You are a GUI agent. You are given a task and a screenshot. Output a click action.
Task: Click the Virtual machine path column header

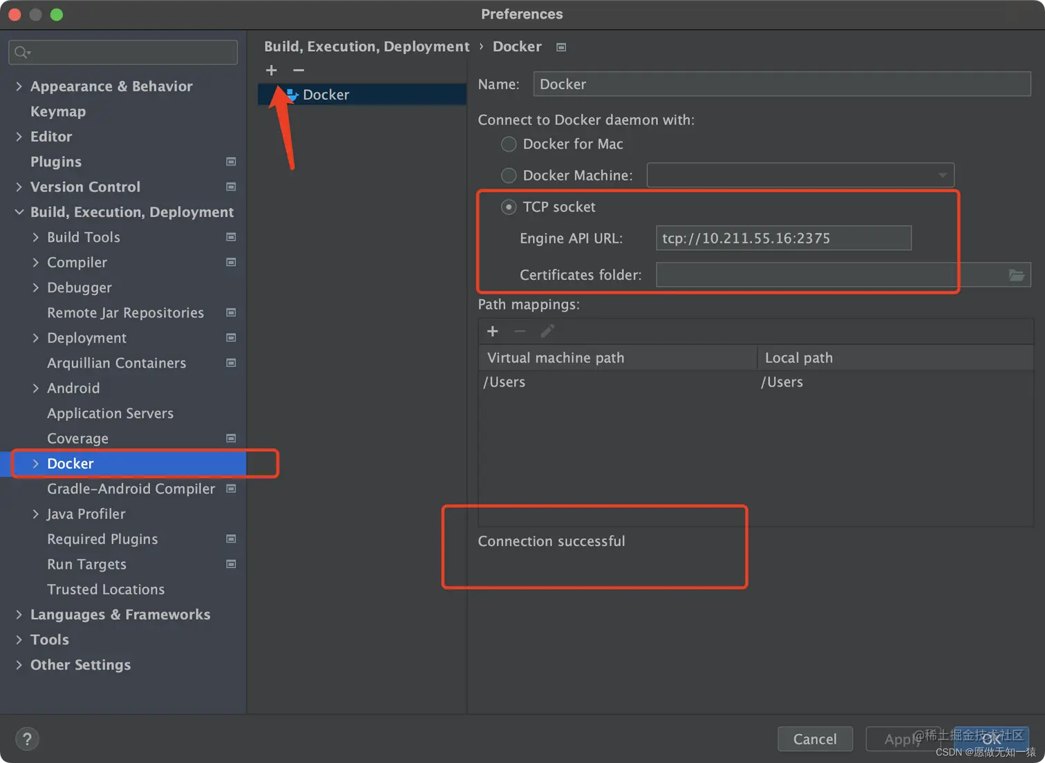click(618, 358)
